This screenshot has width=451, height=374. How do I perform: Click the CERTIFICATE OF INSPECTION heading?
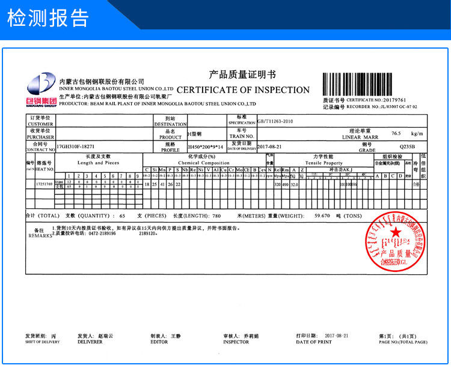243,90
